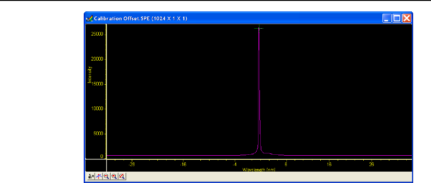
Task: Click the 5%-95% intensity scaling icon
Action: coord(91,177)
